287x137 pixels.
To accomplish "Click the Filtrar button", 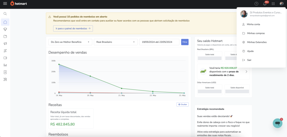I will click(185, 42).
